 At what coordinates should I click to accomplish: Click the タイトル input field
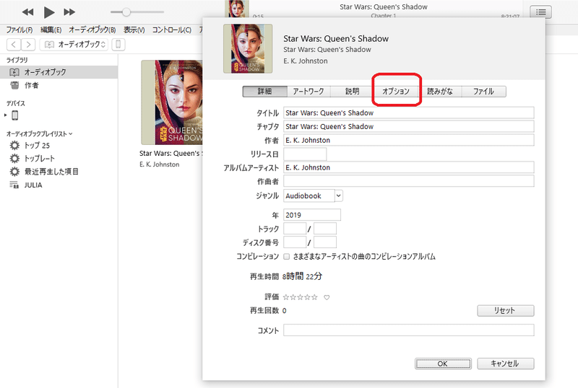pyautogui.click(x=408, y=113)
